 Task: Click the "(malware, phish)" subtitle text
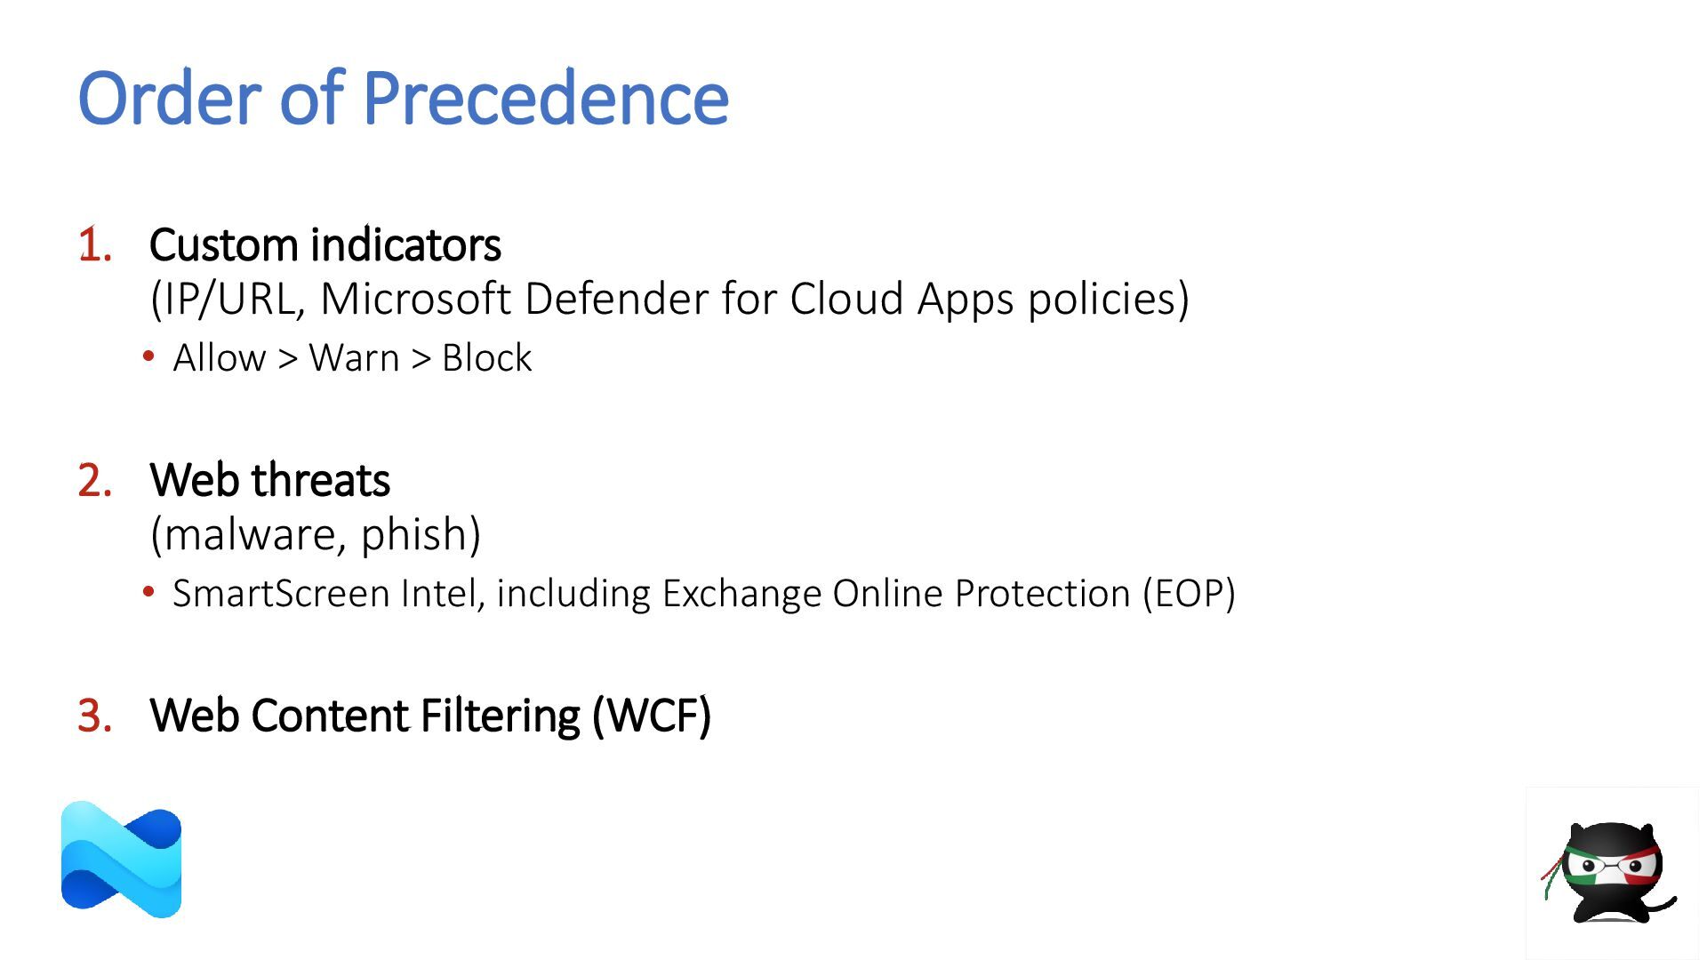tap(316, 534)
